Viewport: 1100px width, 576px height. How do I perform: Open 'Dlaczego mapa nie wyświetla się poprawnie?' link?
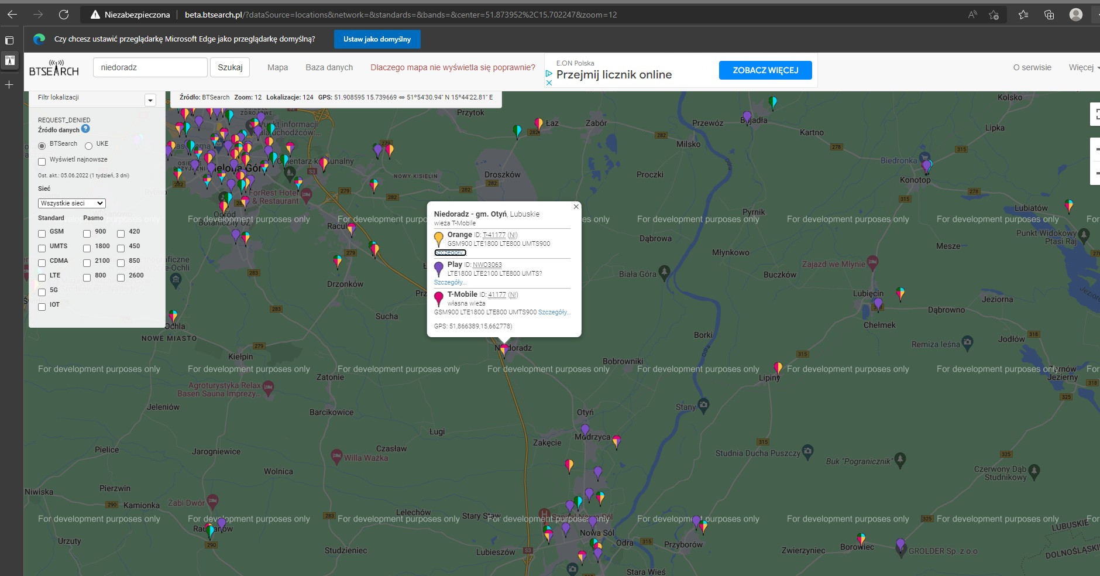pyautogui.click(x=453, y=67)
